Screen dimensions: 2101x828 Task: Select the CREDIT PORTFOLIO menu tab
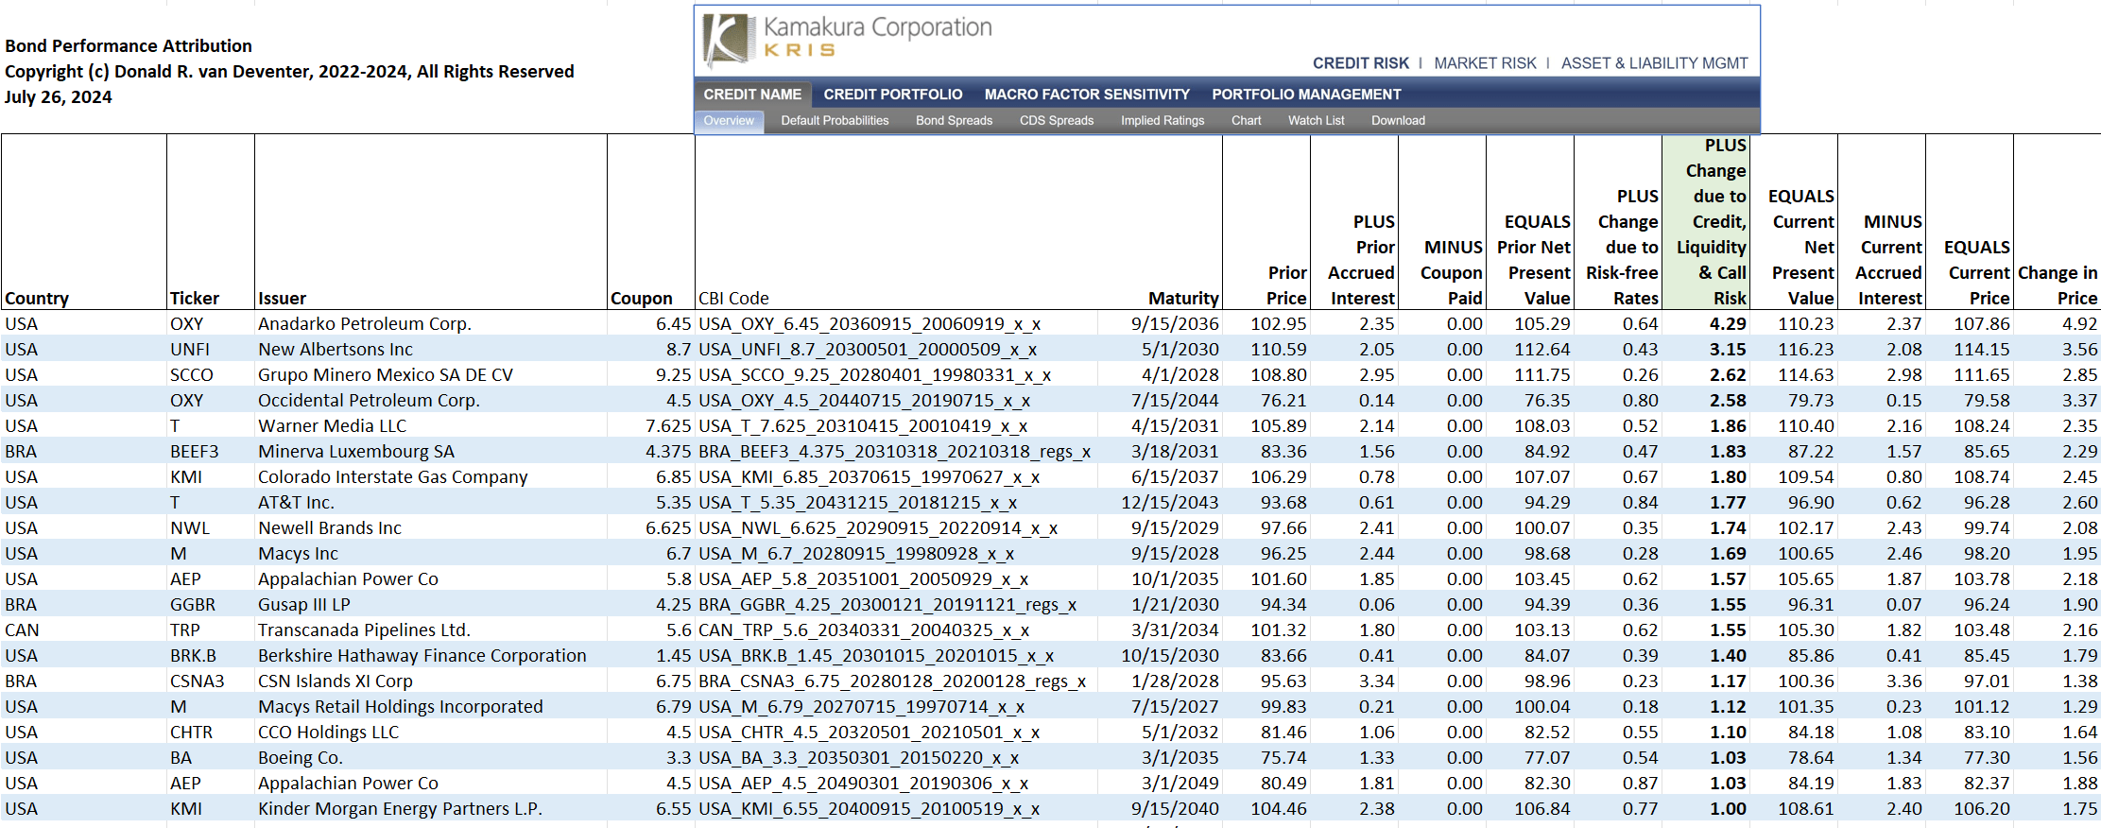click(x=893, y=95)
